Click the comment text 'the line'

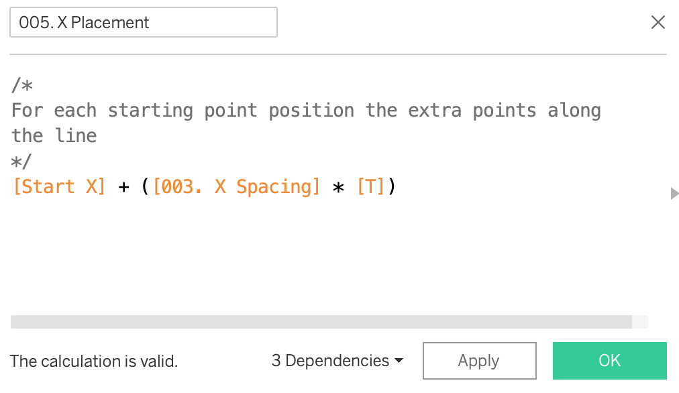pos(54,136)
